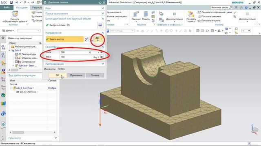
Task: Click the reverse direction vector icon
Action: [86, 39]
